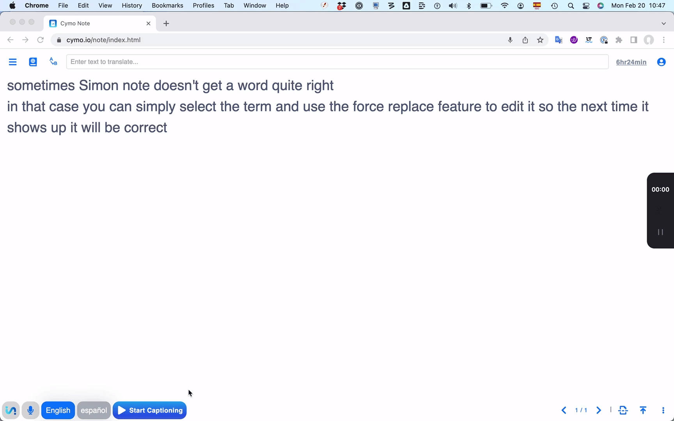Screen dimensions: 674x421
Task: Click the purple circular extension icon
Action: 574,40
